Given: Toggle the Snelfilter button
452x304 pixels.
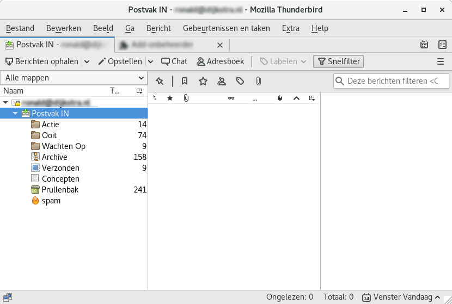Looking at the screenshot, I should point(338,61).
